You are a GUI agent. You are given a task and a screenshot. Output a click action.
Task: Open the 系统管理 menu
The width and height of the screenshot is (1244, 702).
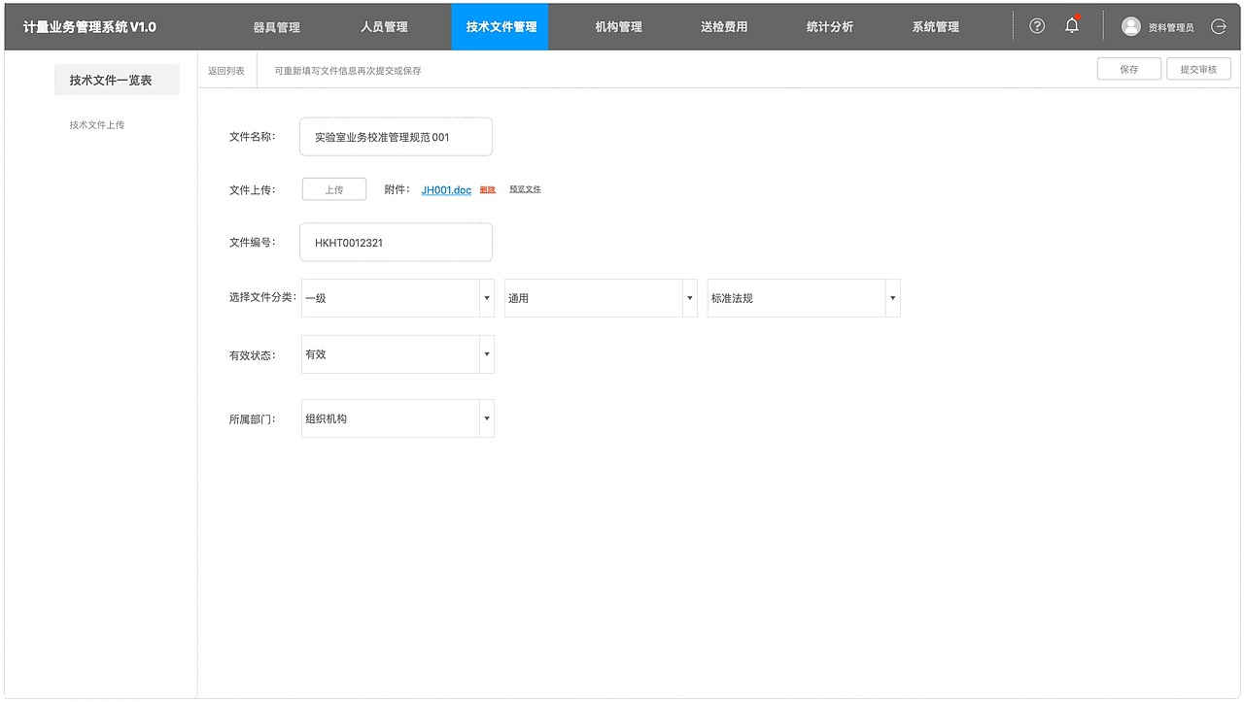pos(936,27)
